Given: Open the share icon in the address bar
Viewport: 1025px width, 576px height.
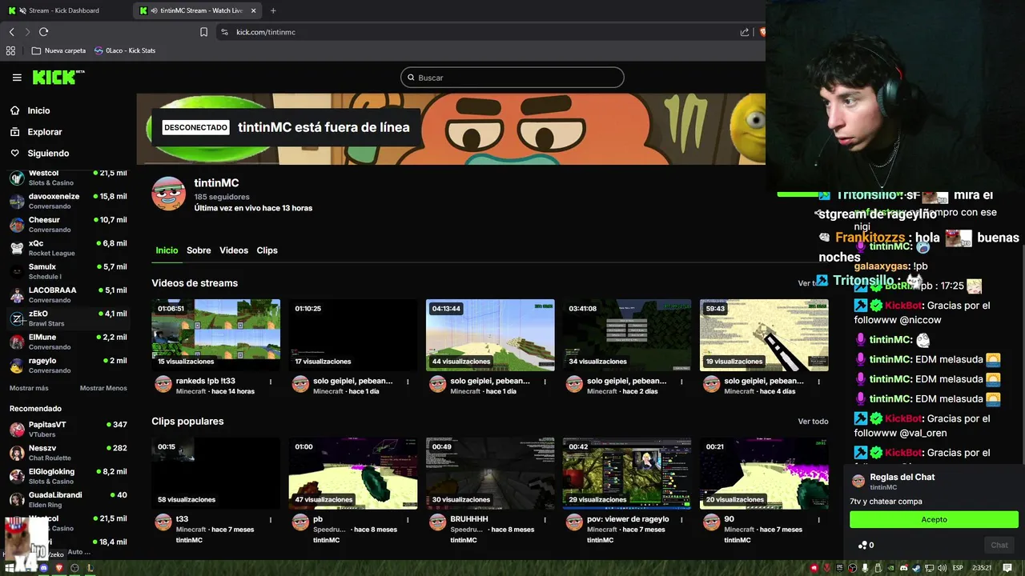Looking at the screenshot, I should tap(745, 32).
